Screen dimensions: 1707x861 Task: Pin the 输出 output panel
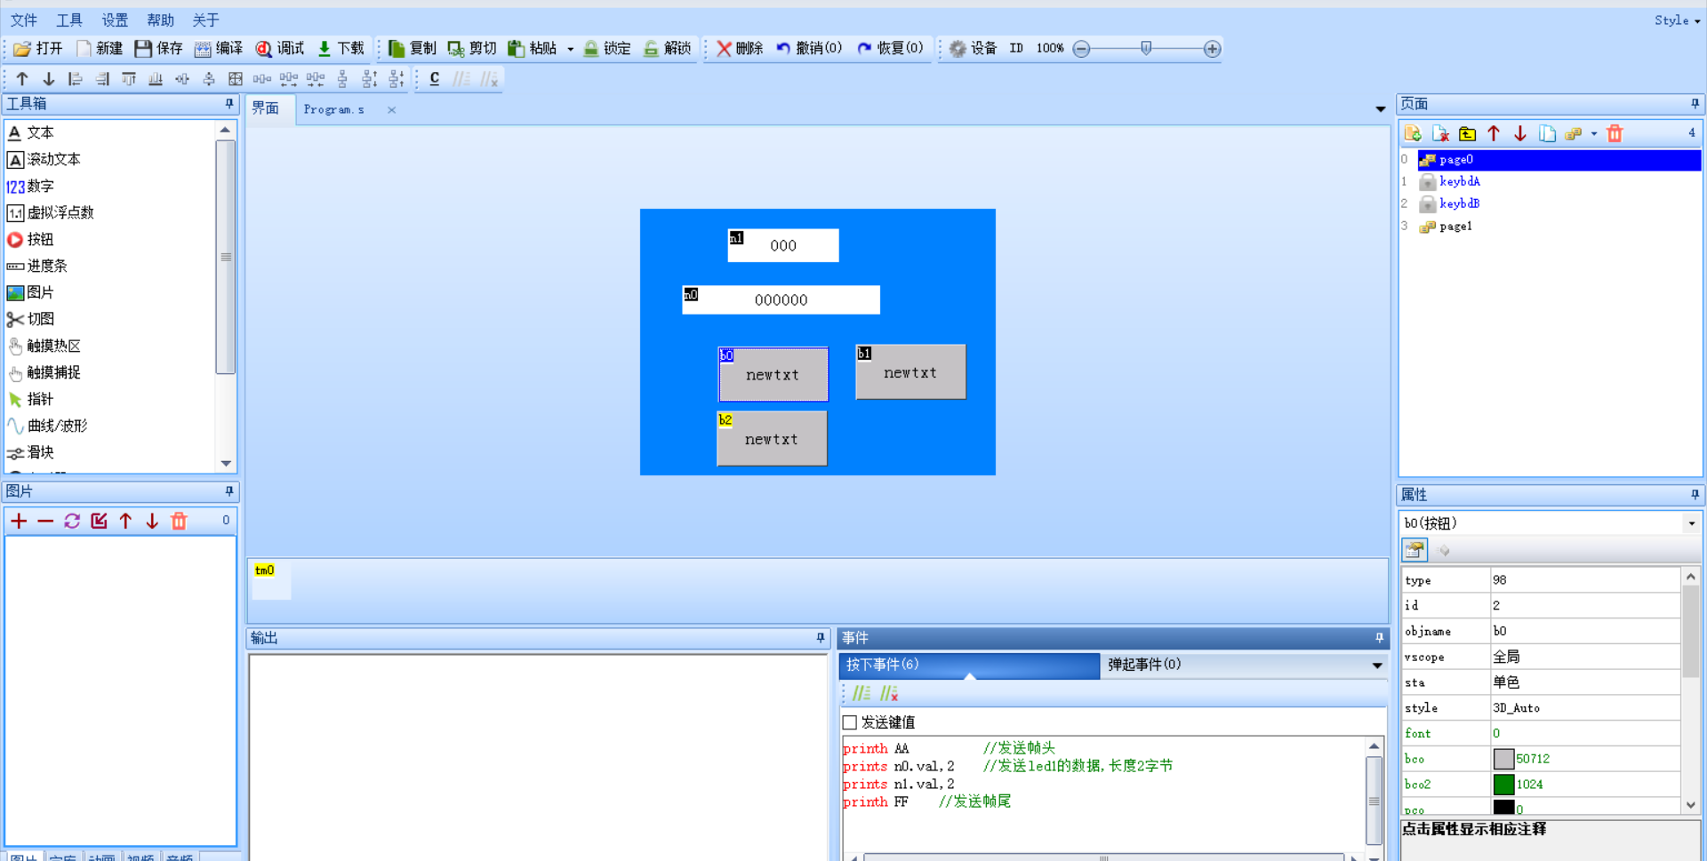[x=821, y=638]
